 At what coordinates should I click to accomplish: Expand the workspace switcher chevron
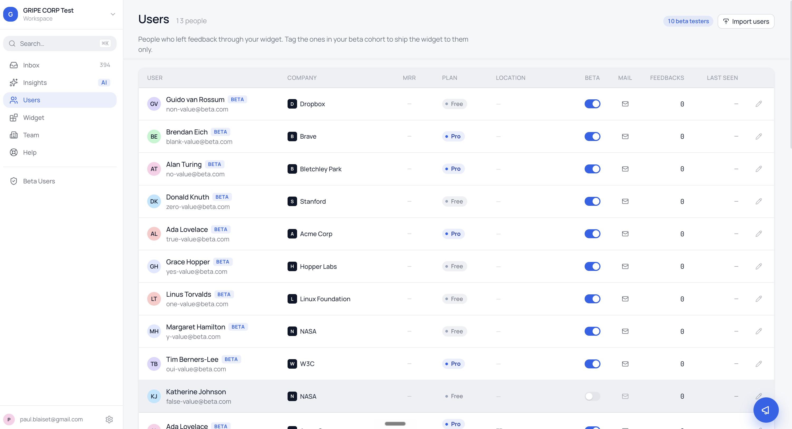click(113, 14)
